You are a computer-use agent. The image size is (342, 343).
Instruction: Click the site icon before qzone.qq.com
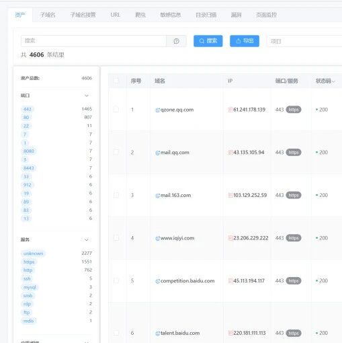[158, 110]
